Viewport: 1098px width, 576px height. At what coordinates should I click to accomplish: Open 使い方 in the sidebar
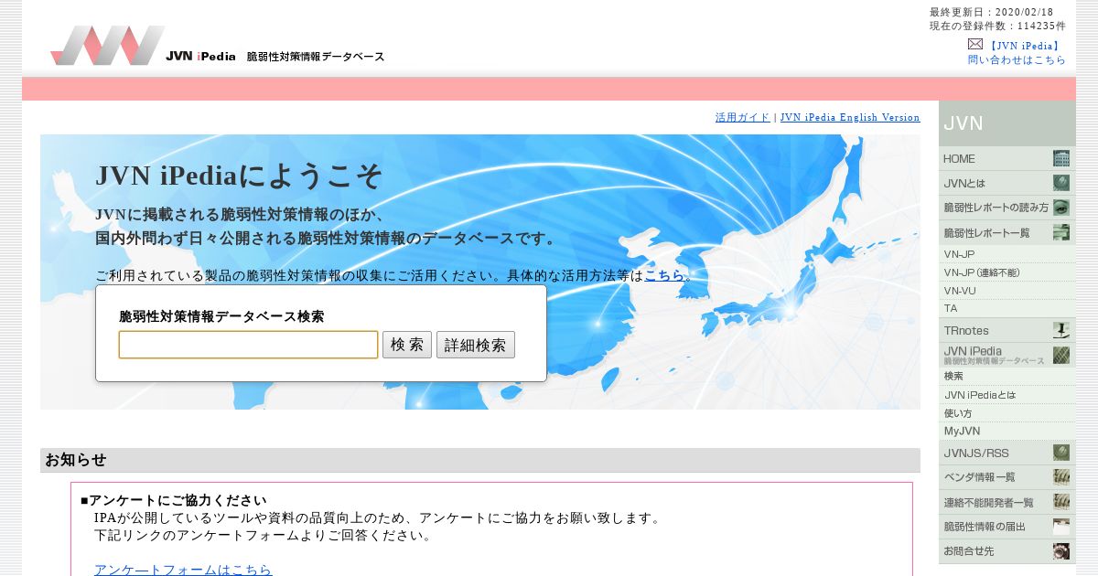pos(1006,413)
